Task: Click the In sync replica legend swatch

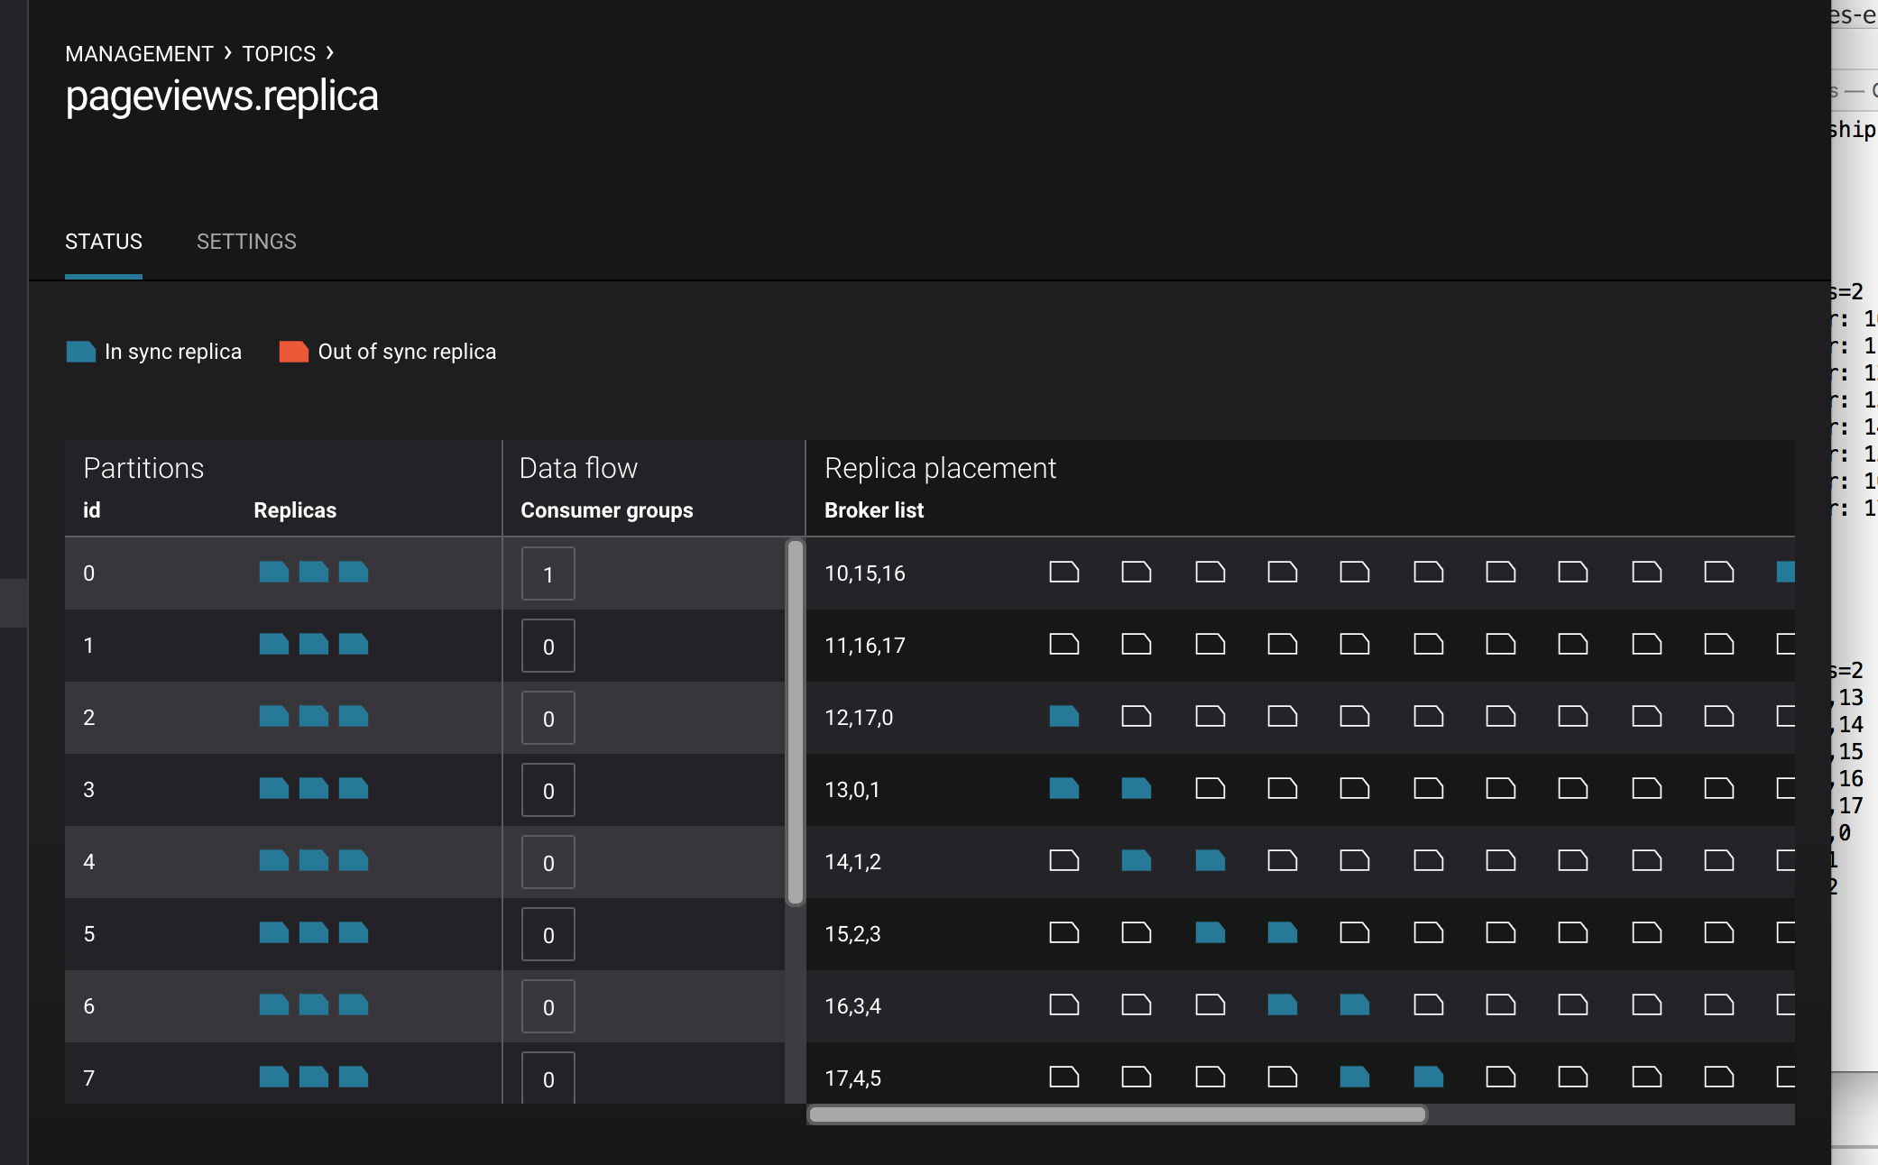Action: pyautogui.click(x=81, y=352)
